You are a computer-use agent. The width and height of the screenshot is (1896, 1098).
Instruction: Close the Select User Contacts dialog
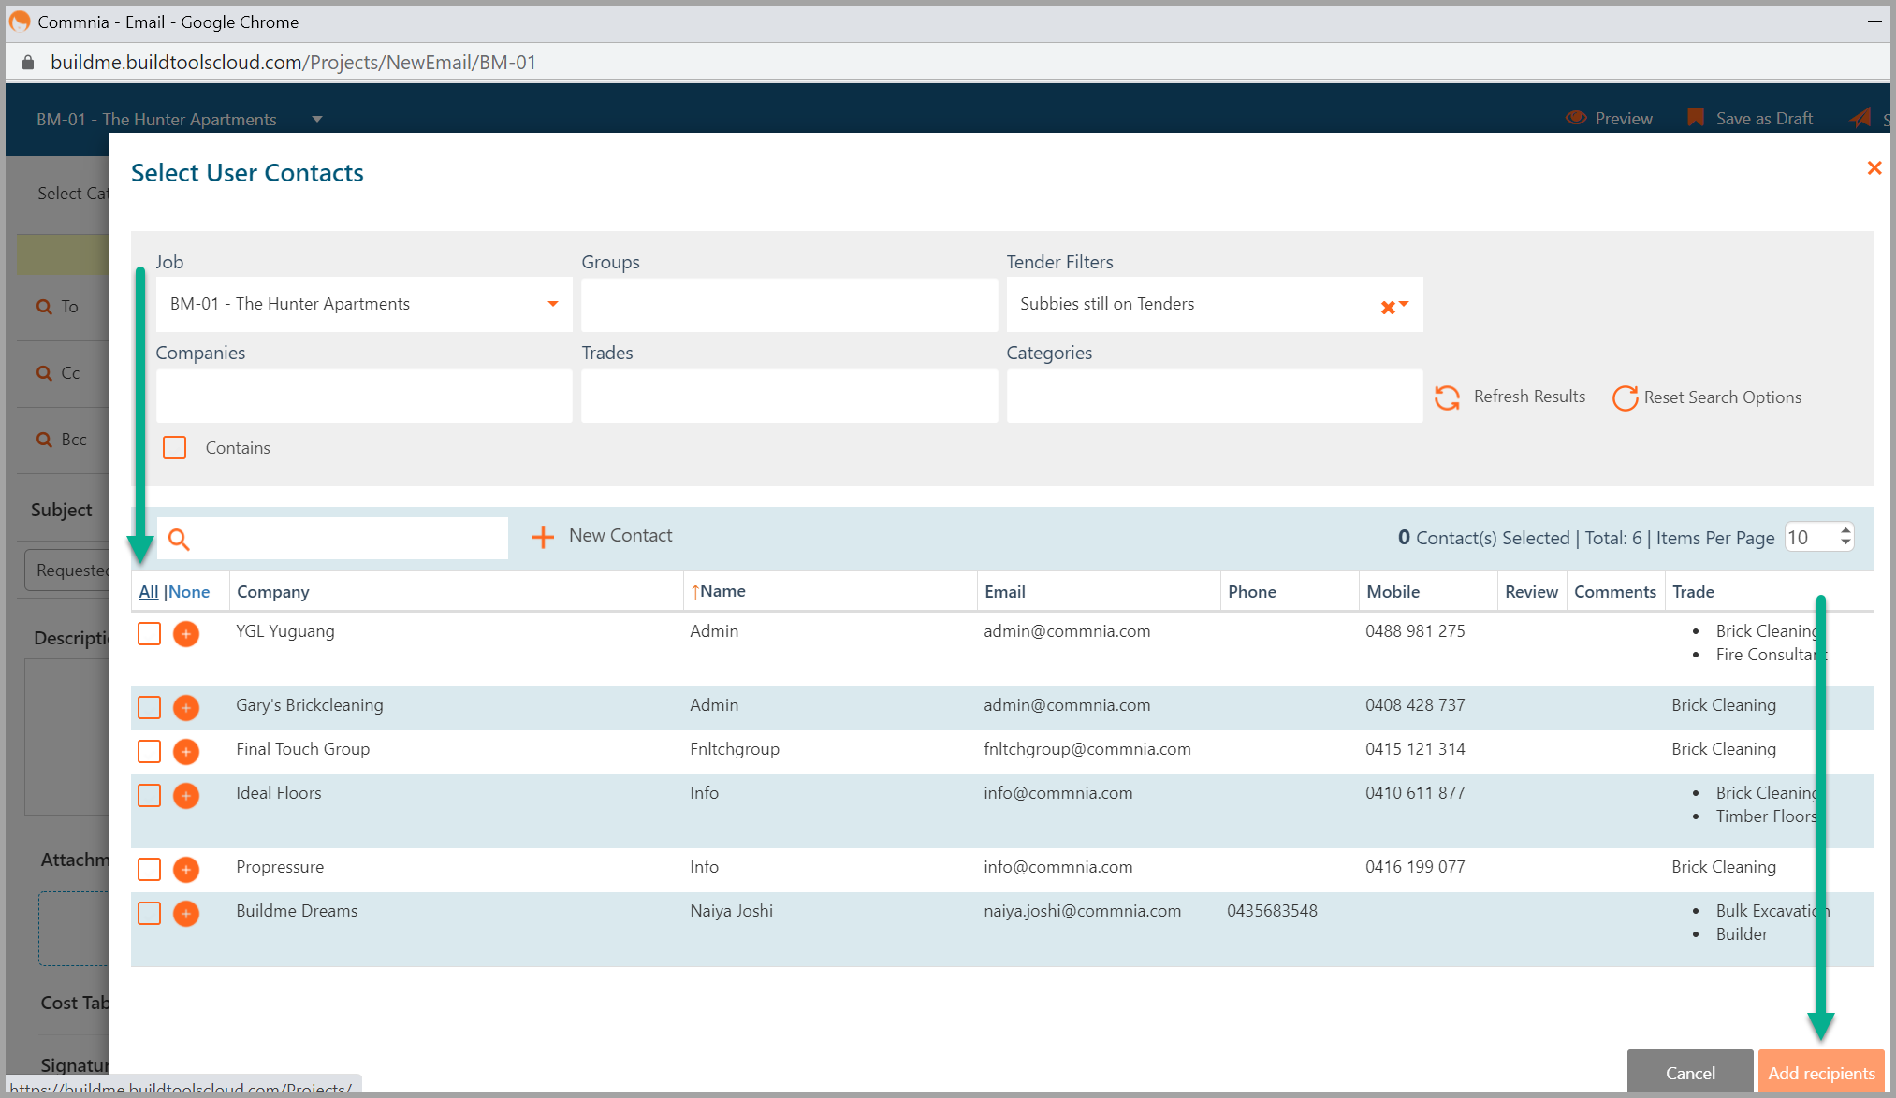click(1874, 168)
